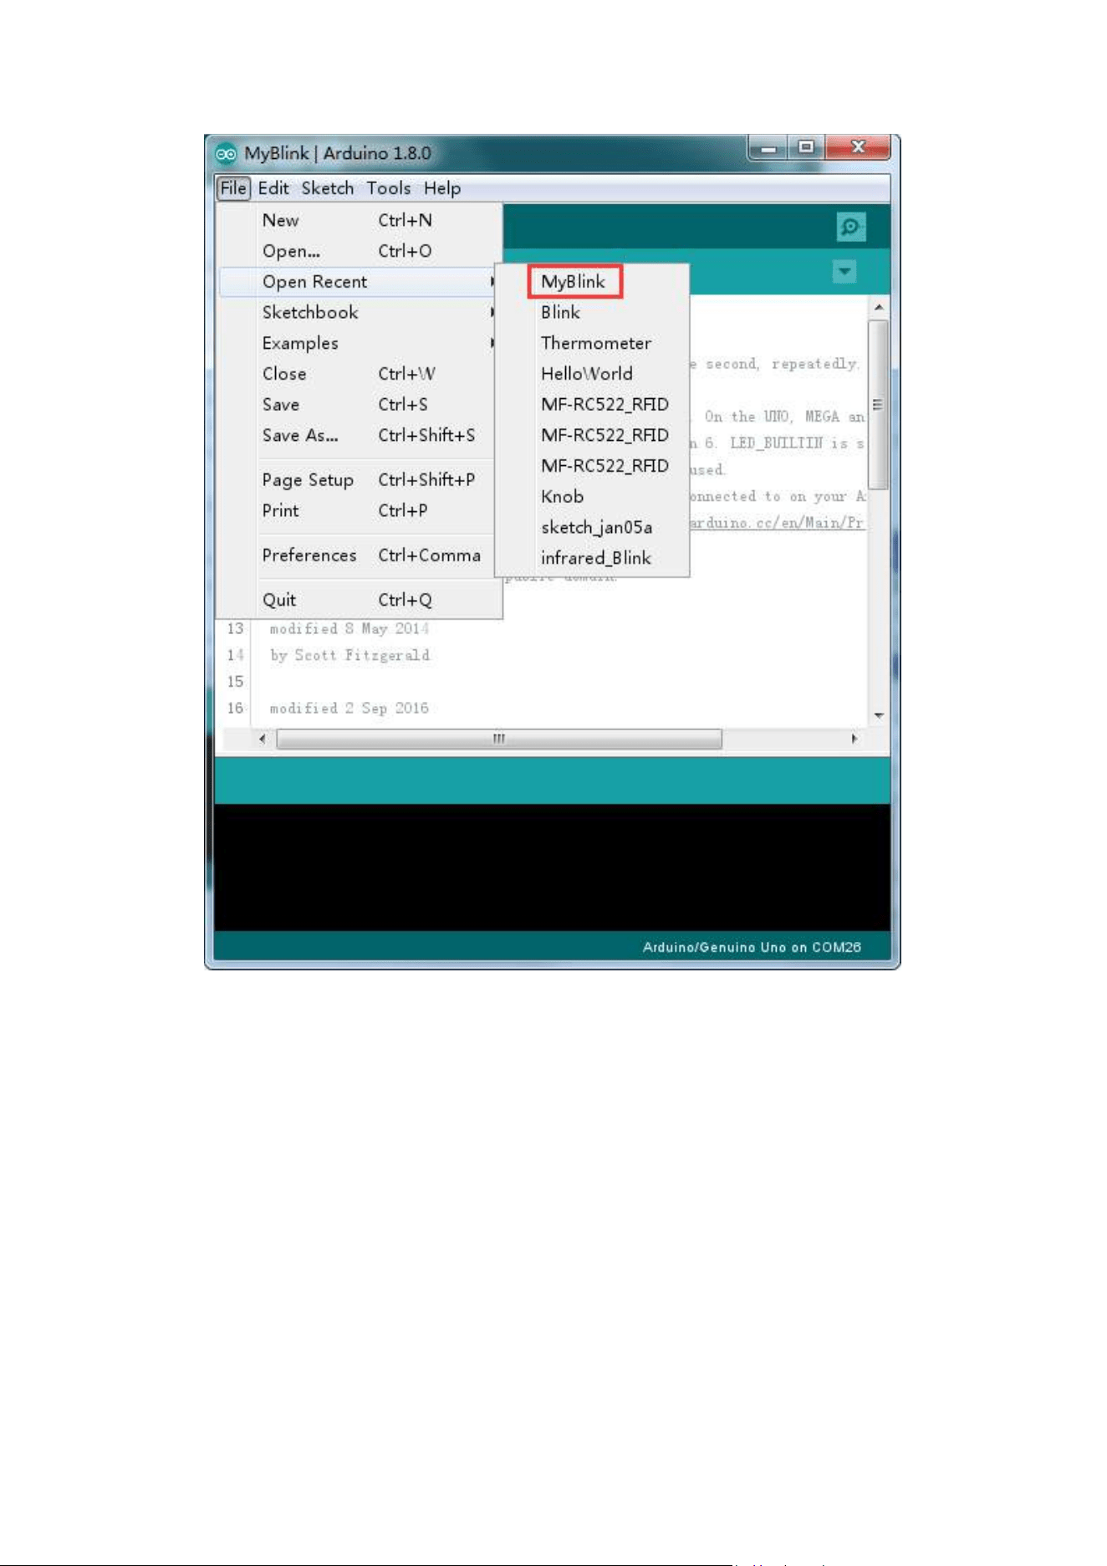The width and height of the screenshot is (1107, 1566).
Task: Click the editor scroll down arrow
Action: coord(878,716)
